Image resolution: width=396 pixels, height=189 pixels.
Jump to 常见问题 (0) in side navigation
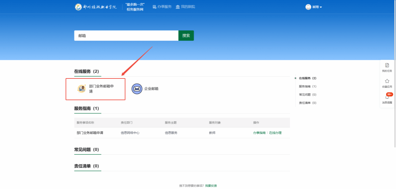point(307,95)
